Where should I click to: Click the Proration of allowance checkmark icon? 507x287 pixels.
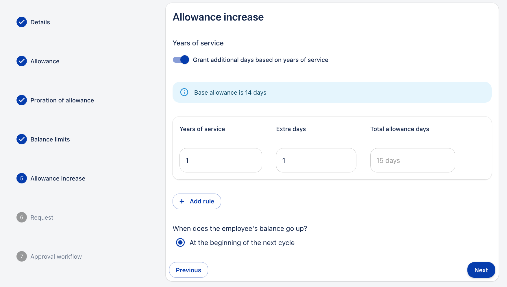[22, 100]
